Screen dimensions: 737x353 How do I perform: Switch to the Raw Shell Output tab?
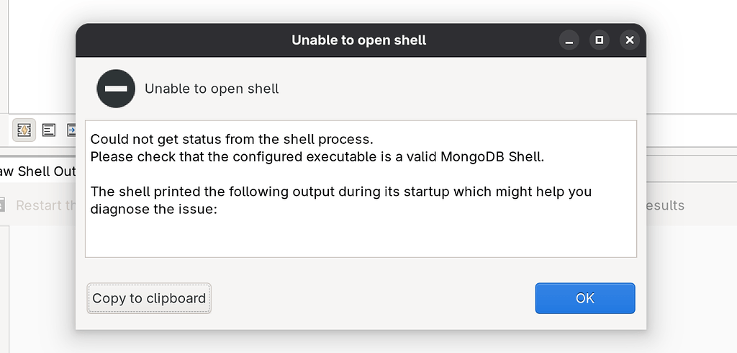pyautogui.click(x=37, y=171)
